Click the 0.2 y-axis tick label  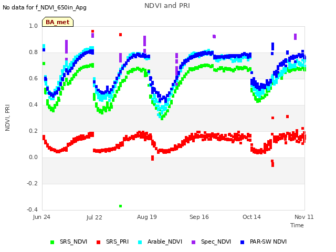[33, 131]
